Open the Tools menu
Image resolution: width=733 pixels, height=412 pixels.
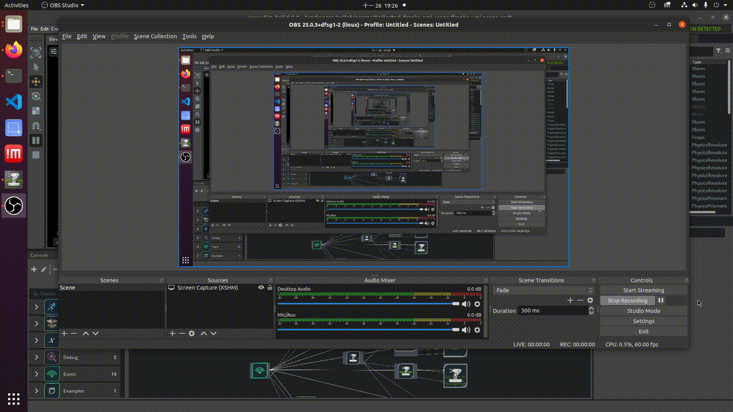[x=189, y=36]
